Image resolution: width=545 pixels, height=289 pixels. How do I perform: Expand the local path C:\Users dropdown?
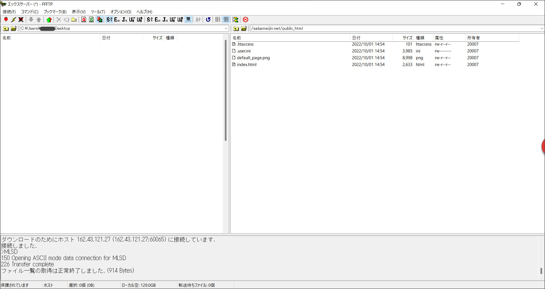pos(226,28)
